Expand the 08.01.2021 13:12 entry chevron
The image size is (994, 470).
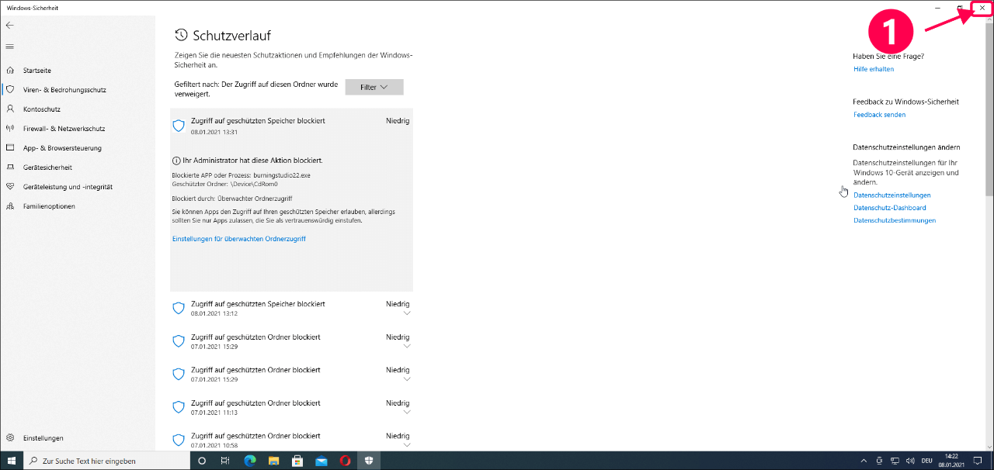[407, 313]
